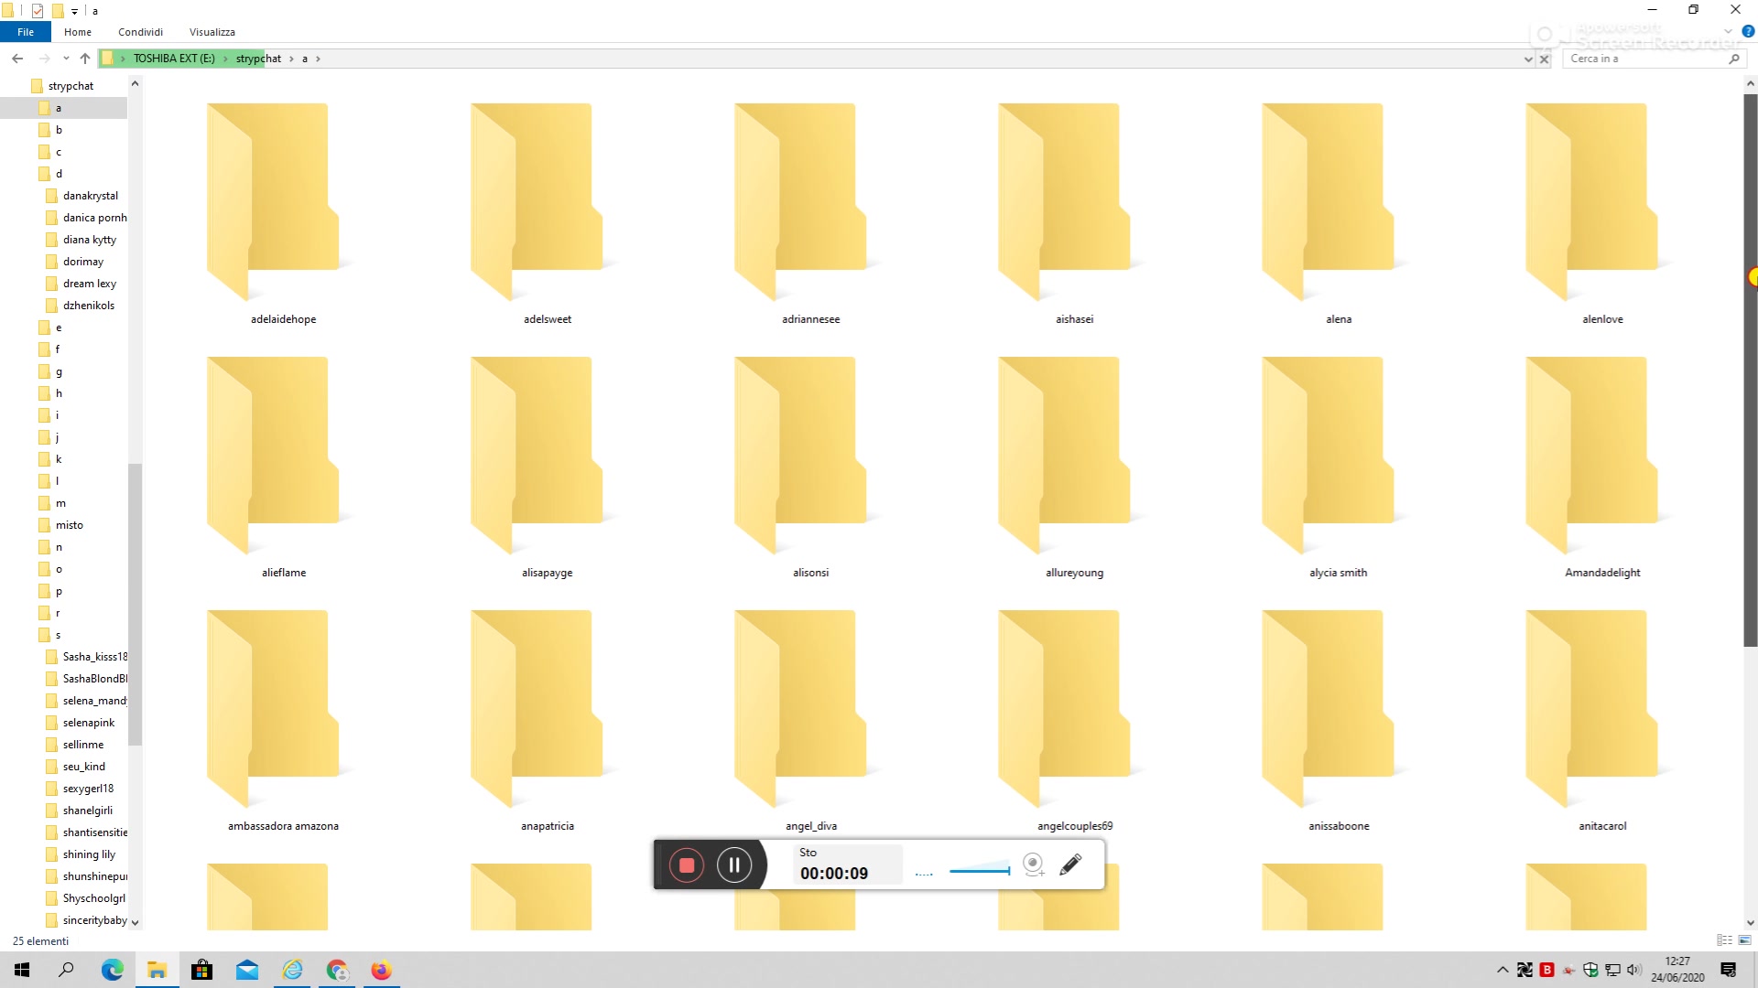Image resolution: width=1758 pixels, height=988 pixels.
Task: Switch to the Home ribbon tab
Action: pos(78,32)
